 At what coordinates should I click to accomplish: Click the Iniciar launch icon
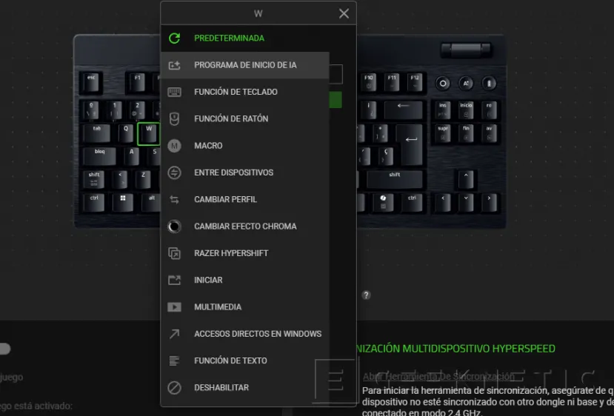[x=174, y=281]
